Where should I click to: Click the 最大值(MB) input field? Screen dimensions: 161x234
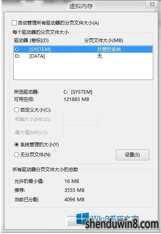[81, 132]
